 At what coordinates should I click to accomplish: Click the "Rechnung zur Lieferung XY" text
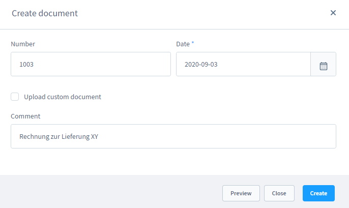[59, 136]
